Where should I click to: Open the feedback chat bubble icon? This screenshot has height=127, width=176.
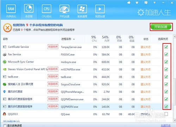(x=146, y=2)
